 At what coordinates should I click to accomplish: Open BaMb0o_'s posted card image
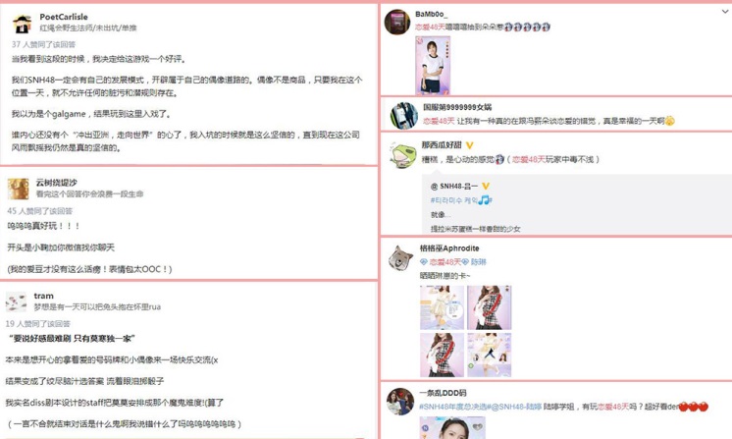[433, 66]
